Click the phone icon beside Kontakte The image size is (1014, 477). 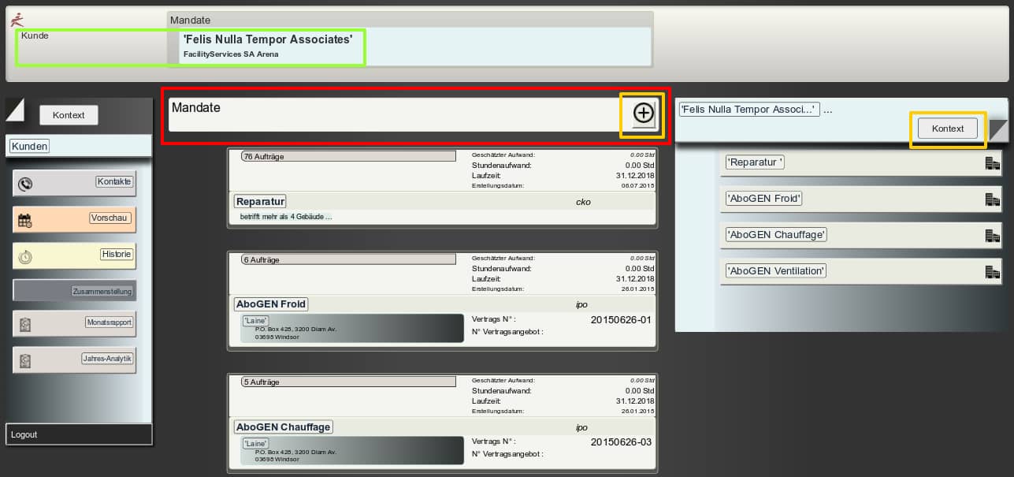coord(25,184)
